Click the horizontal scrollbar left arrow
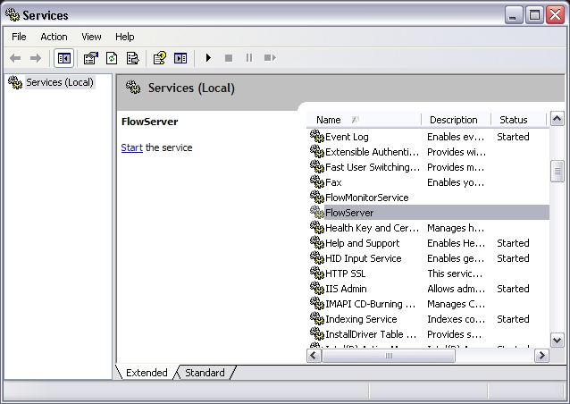Image resolution: width=570 pixels, height=404 pixels. (x=314, y=355)
